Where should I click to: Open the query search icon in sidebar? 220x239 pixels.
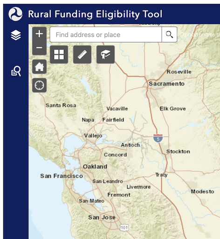pos(16,71)
